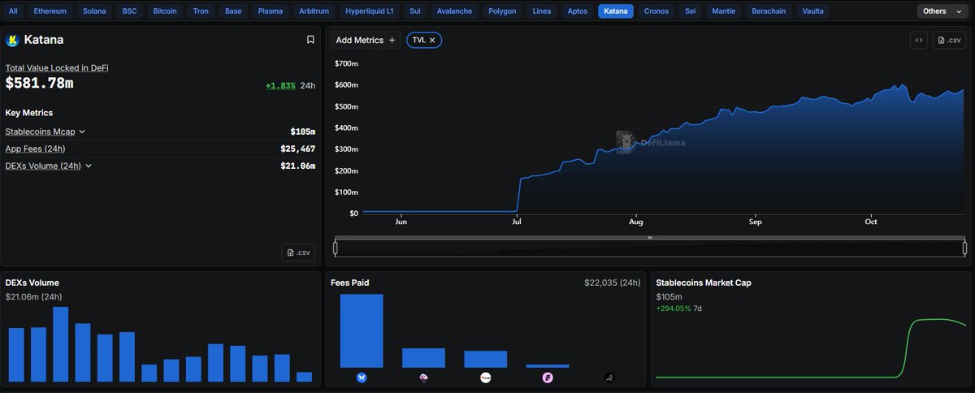This screenshot has height=393, width=975.
Task: Switch to Bitcoin chain tab
Action: tap(165, 11)
